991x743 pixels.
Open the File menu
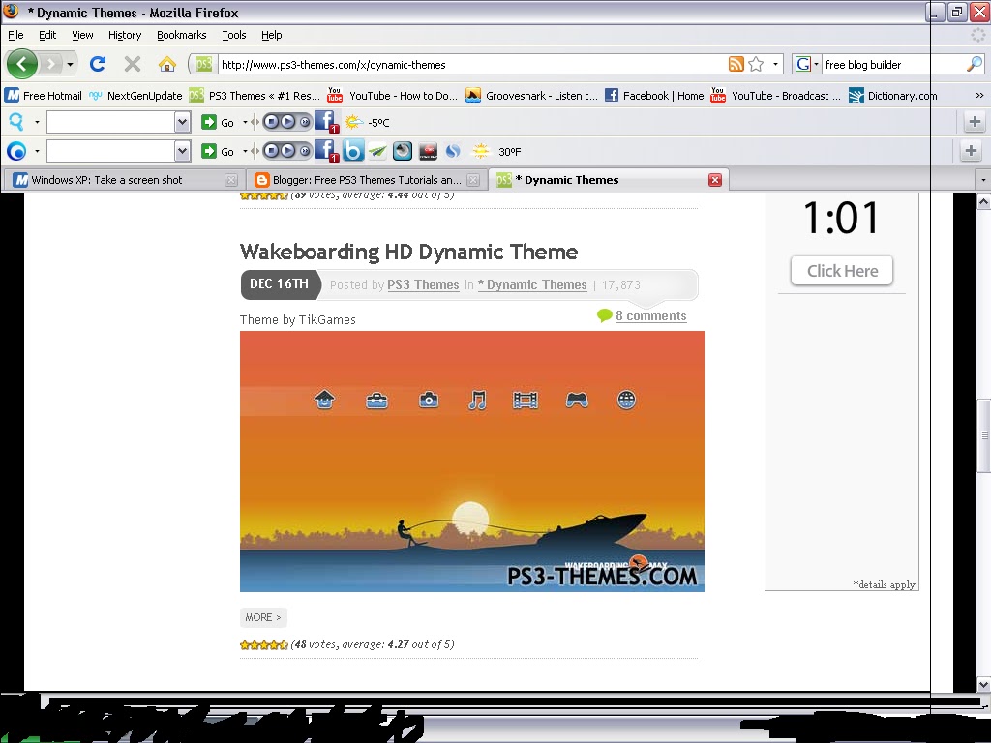coord(15,35)
